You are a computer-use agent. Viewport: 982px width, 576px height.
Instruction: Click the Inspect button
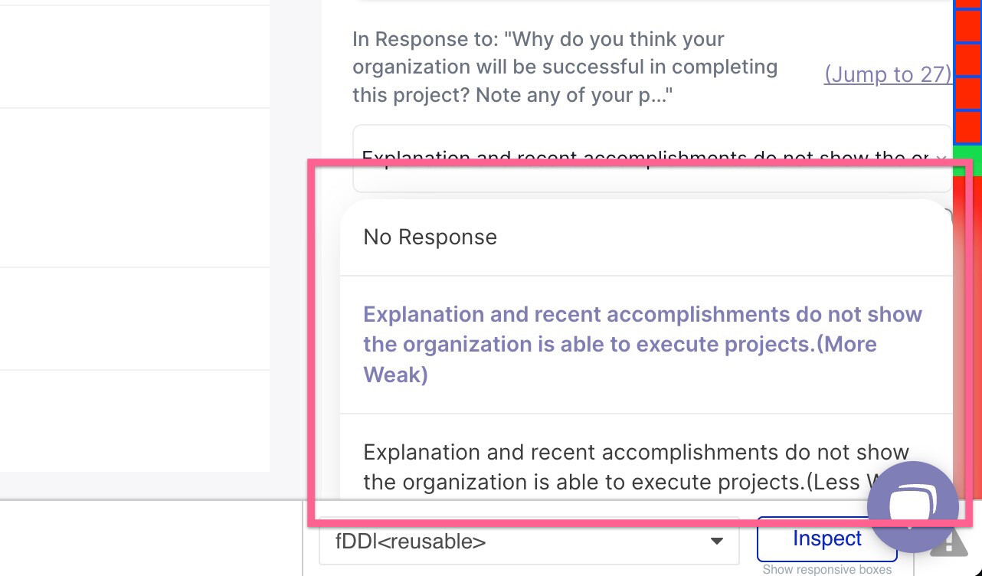click(x=827, y=538)
